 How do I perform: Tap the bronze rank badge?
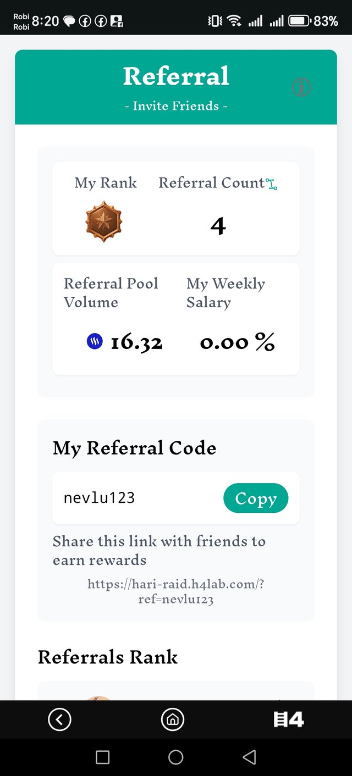pos(103,221)
